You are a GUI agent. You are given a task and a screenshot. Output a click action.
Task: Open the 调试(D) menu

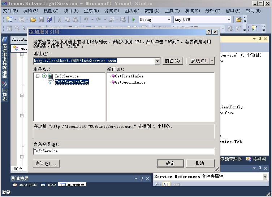pyautogui.click(x=112, y=11)
